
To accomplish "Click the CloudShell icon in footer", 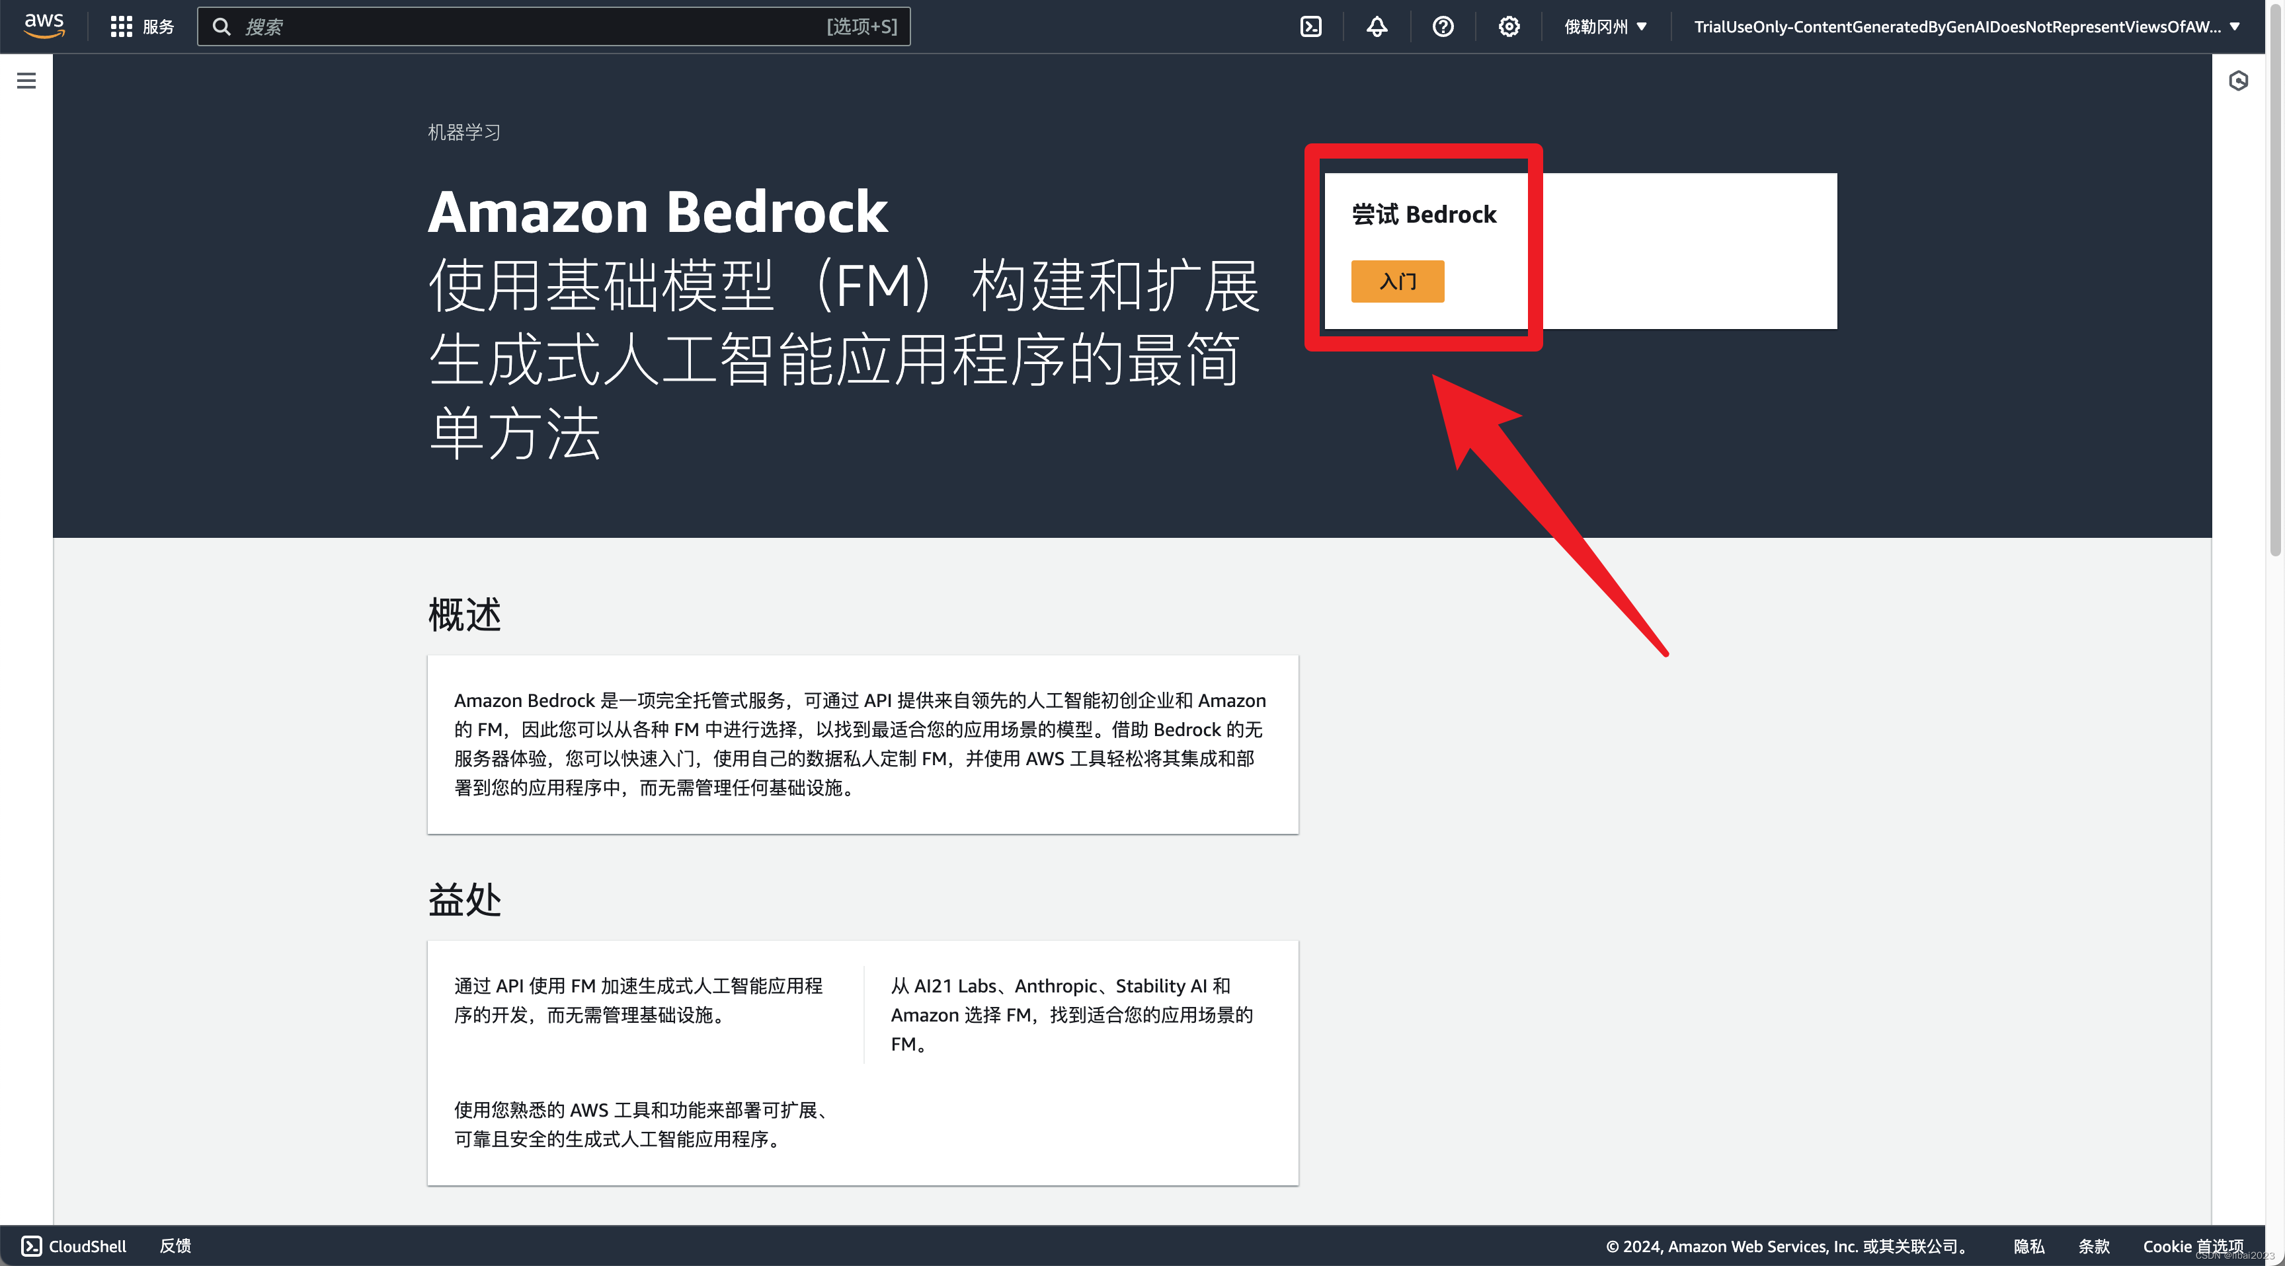I will [32, 1246].
